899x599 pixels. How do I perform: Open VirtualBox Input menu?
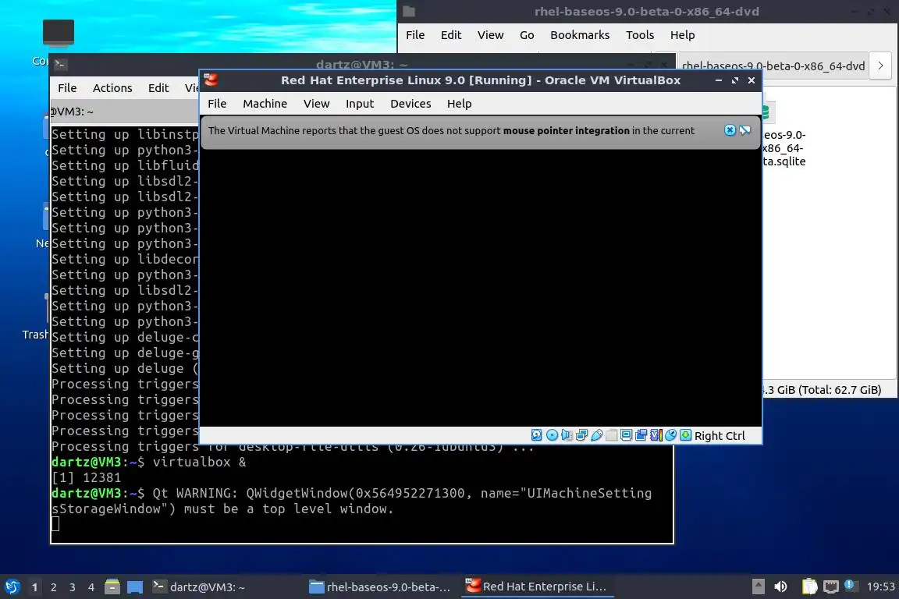tap(360, 104)
